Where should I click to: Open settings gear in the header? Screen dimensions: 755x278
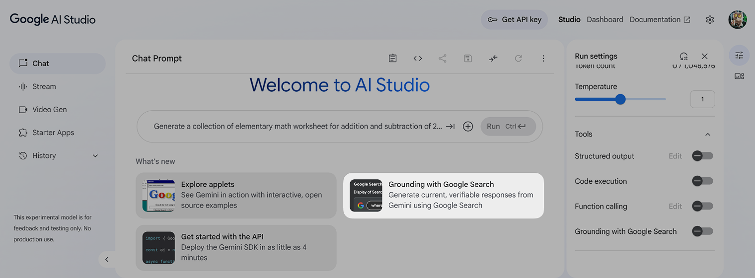710,20
